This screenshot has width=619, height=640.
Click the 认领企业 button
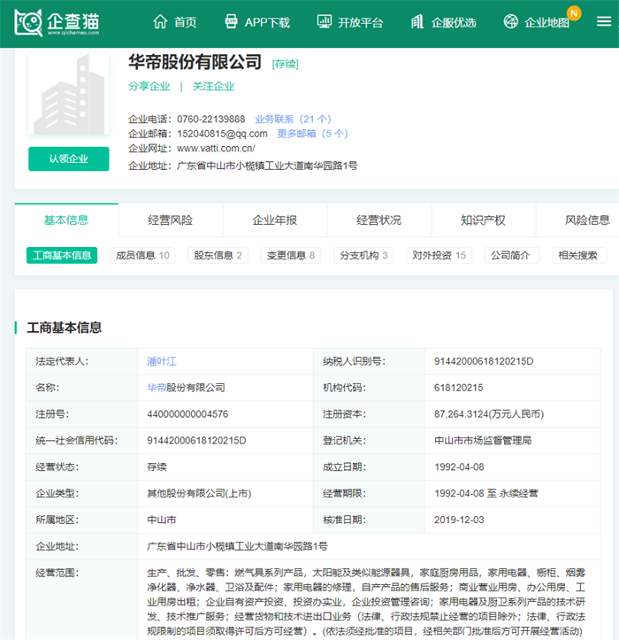[x=68, y=158]
